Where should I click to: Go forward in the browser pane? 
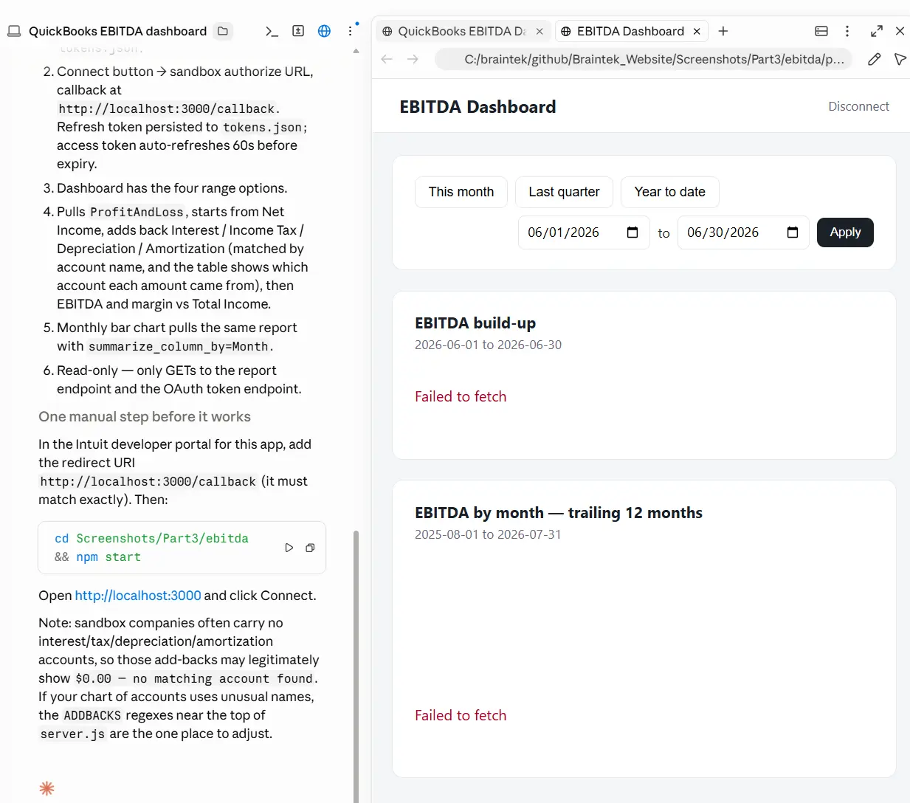coord(413,59)
